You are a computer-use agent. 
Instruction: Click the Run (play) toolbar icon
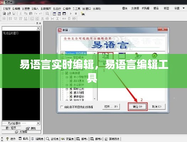click(x=71, y=13)
